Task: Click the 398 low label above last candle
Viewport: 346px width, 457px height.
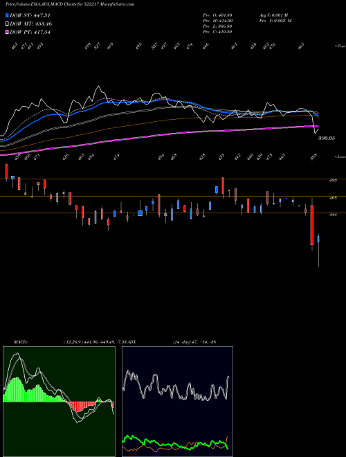Action: point(314,156)
